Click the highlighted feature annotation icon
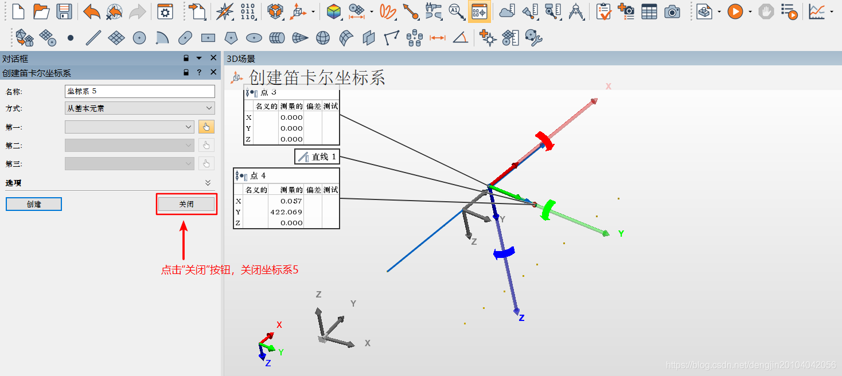 pyautogui.click(x=479, y=11)
